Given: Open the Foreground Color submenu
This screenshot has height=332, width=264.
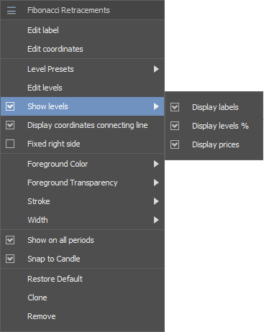Looking at the screenshot, I should pyautogui.click(x=83, y=164).
